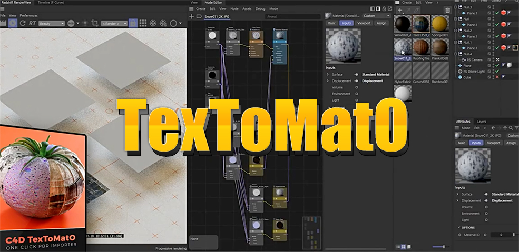The image size is (519, 252).
Task: Open the Node Editor Create menu
Action: point(201,9)
